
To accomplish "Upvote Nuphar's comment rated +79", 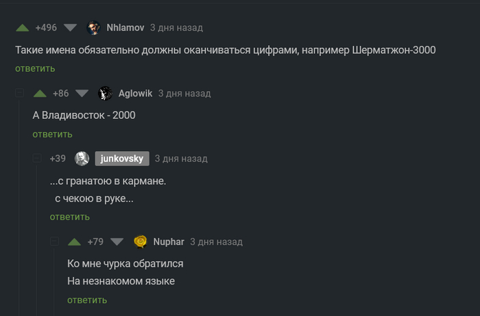I will tap(75, 241).
